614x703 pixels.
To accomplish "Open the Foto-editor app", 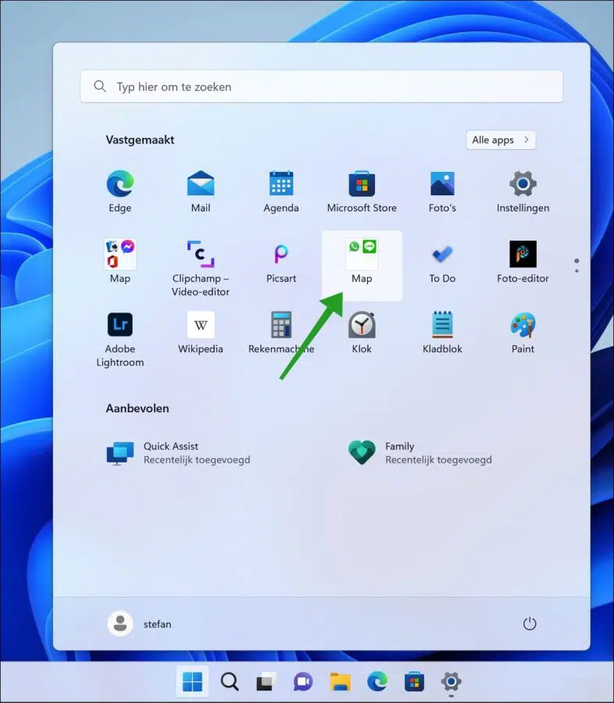I will (523, 261).
